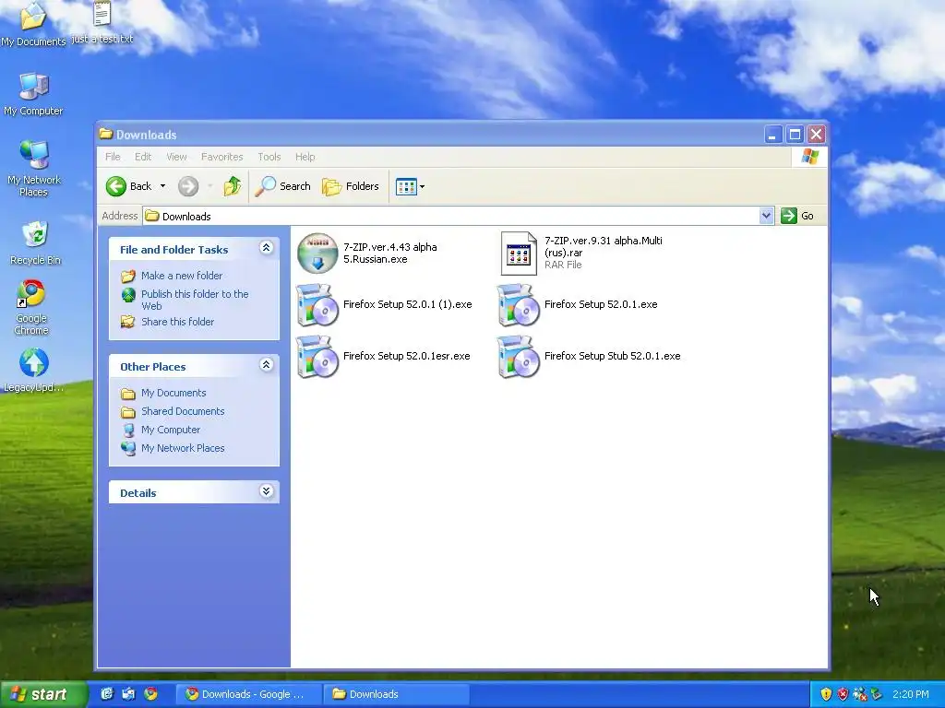Minimize the Downloads window
This screenshot has width=945, height=708.
pyautogui.click(x=773, y=135)
